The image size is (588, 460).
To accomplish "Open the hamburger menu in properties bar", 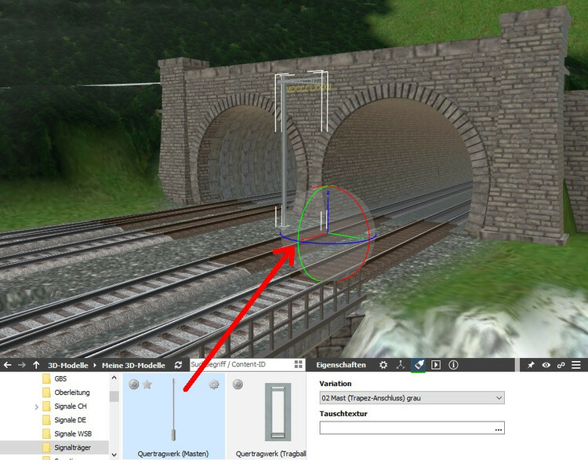I will click(x=576, y=365).
